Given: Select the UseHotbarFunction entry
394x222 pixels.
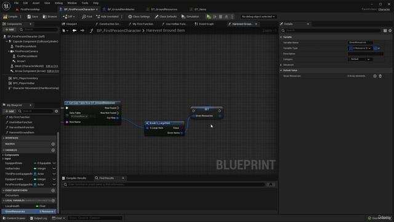Looking at the screenshot, I should [x=20, y=122].
